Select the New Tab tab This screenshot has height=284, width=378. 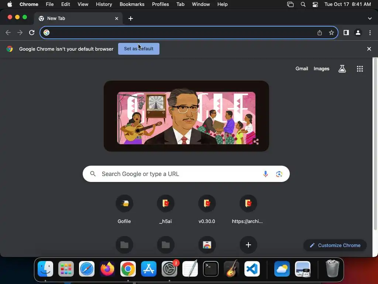78,18
